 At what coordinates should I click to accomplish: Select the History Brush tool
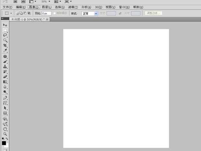point(5,72)
